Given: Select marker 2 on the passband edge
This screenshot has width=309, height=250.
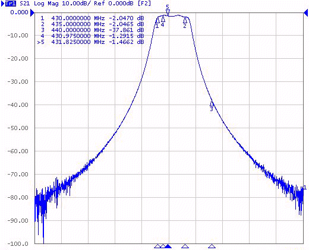Looking at the screenshot, I should click(x=185, y=20).
